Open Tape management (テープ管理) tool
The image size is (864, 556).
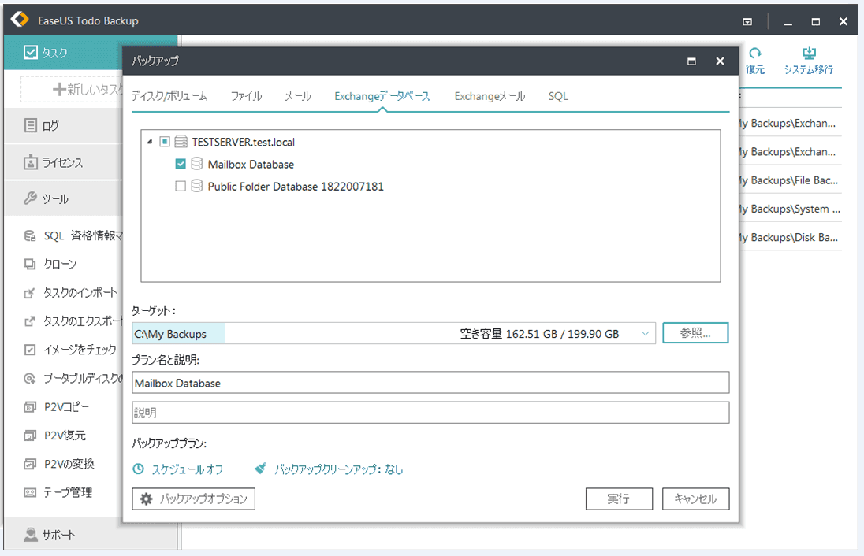tap(58, 493)
